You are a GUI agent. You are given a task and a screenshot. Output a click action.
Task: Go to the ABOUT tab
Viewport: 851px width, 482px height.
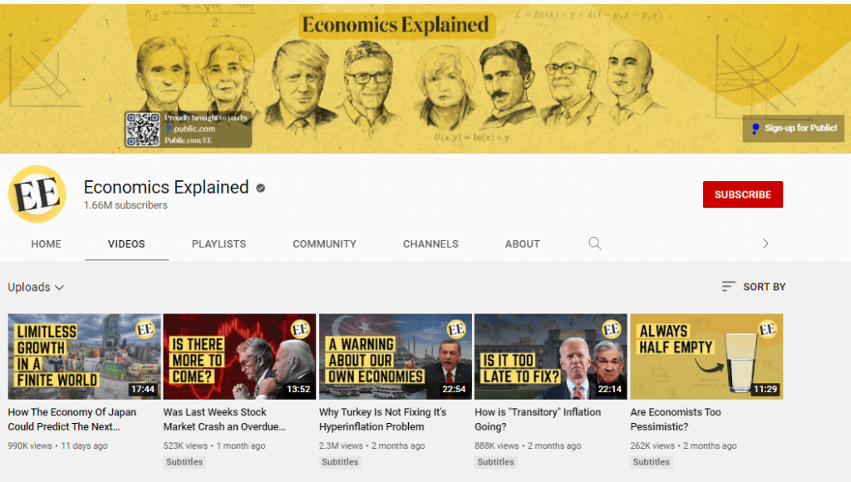click(x=522, y=244)
